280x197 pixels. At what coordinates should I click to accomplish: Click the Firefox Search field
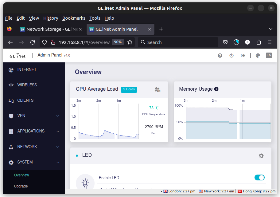point(178,42)
